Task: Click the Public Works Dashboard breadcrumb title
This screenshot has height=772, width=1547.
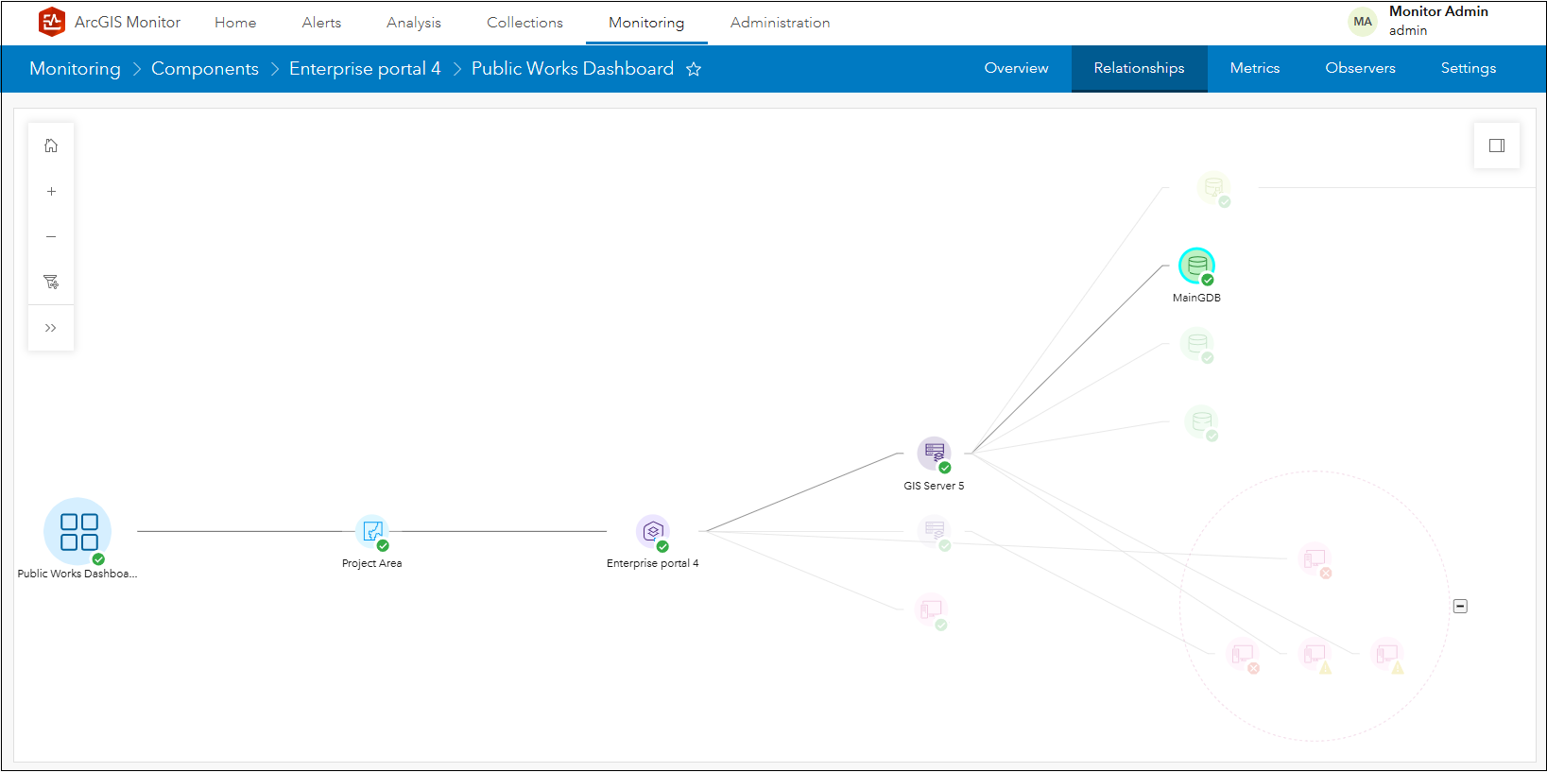Action: (x=573, y=69)
